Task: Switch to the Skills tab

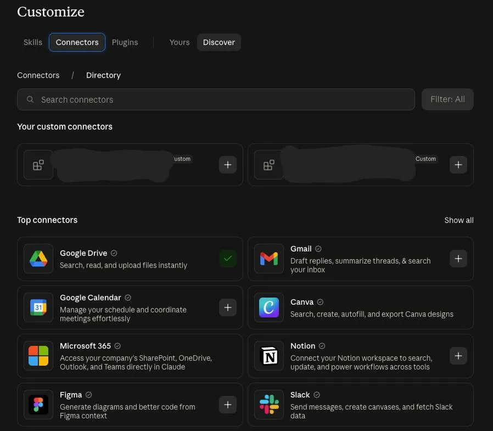Action: click(x=33, y=42)
